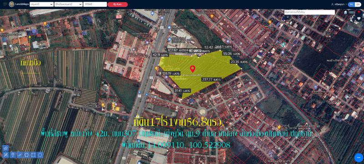
Task: Open the blue chat bubble button
Action: pos(359,158)
